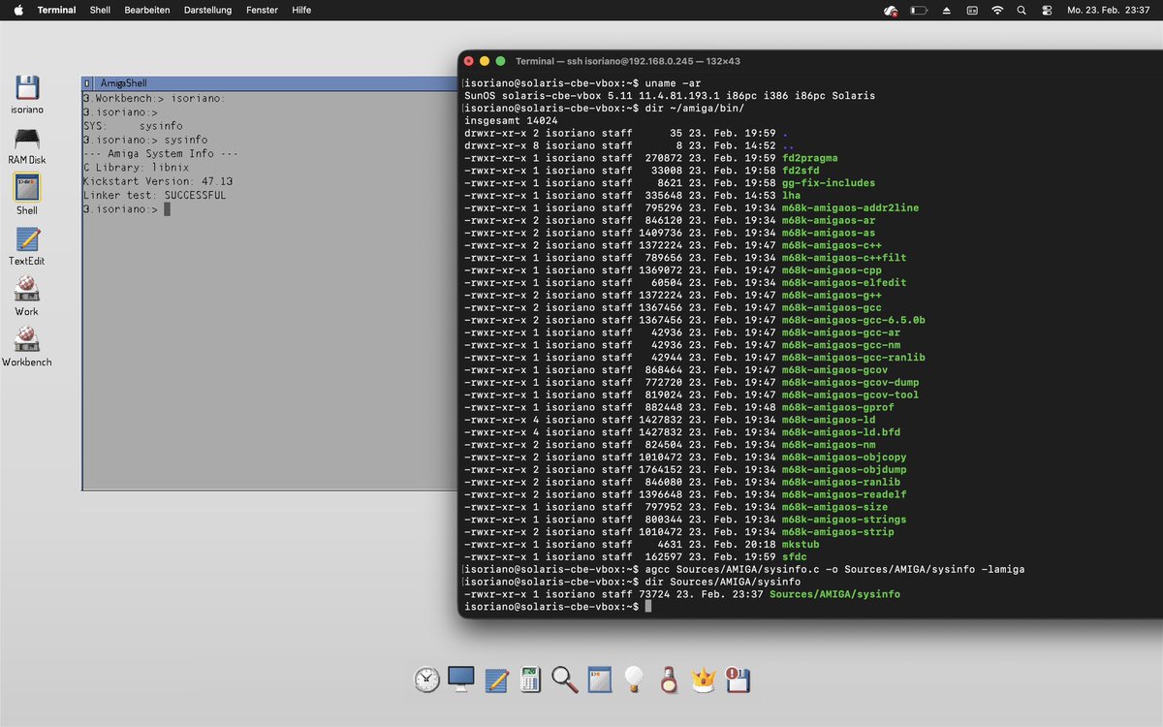Open the Bearbeiten menu
Image resolution: width=1163 pixels, height=727 pixels.
click(x=147, y=10)
